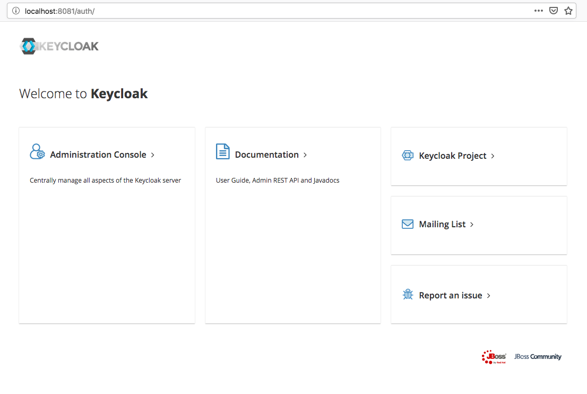The height and width of the screenshot is (394, 587).
Task: Click the JBoss by Red Hat logo
Action: (494, 357)
